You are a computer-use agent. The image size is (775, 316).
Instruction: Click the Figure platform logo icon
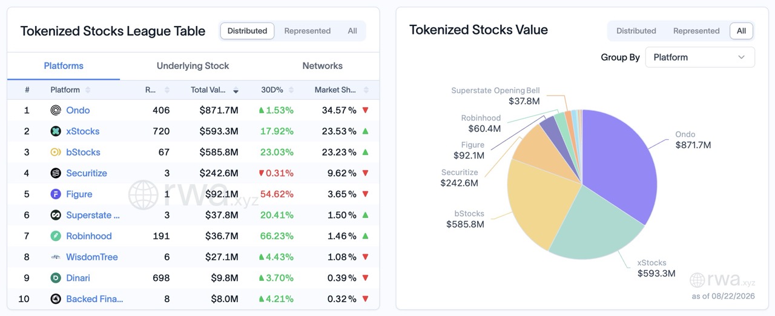56,194
